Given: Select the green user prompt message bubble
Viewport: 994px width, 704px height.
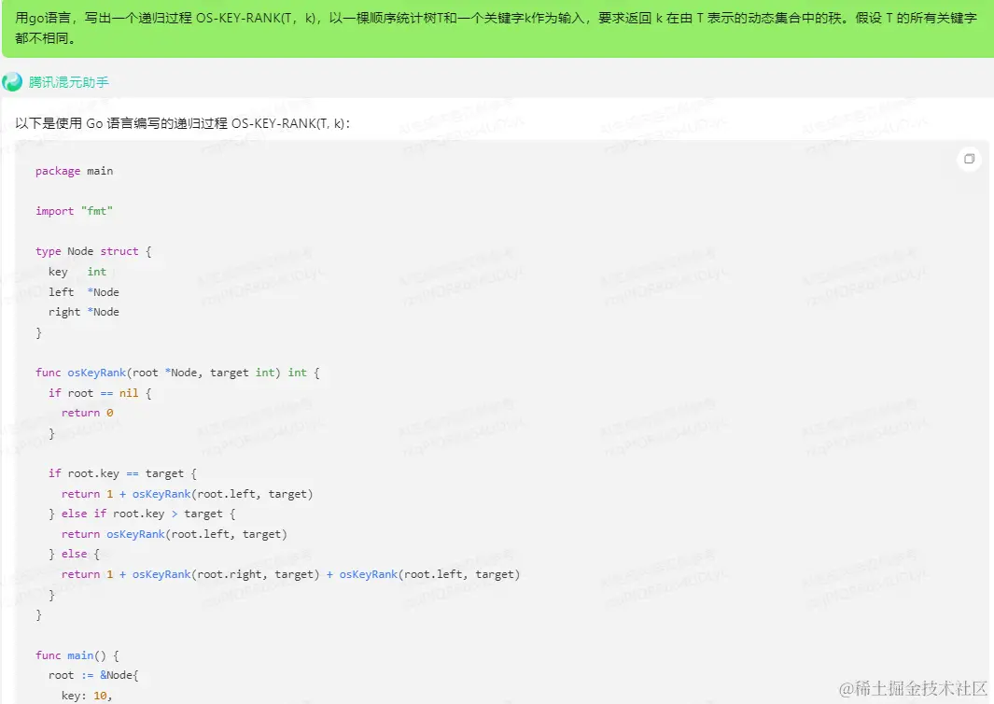Looking at the screenshot, I should click(x=497, y=29).
